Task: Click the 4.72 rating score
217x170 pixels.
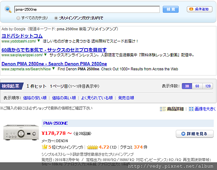Action: click(104, 147)
